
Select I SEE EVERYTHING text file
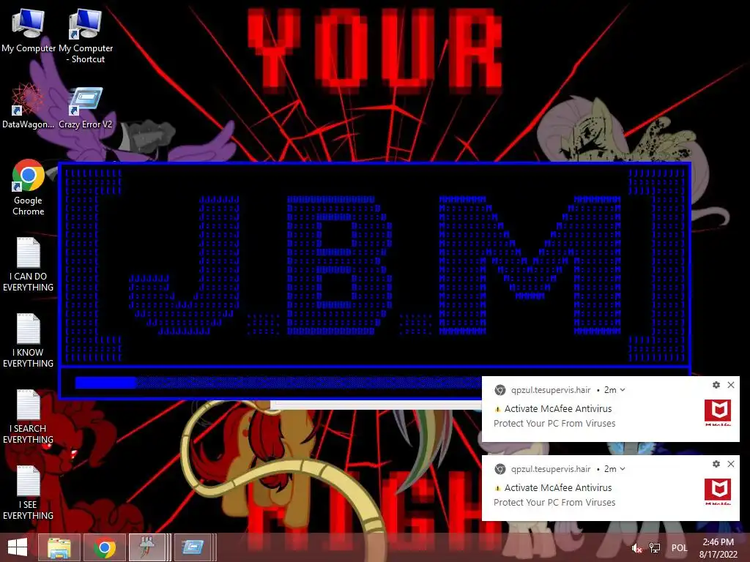coord(29,492)
